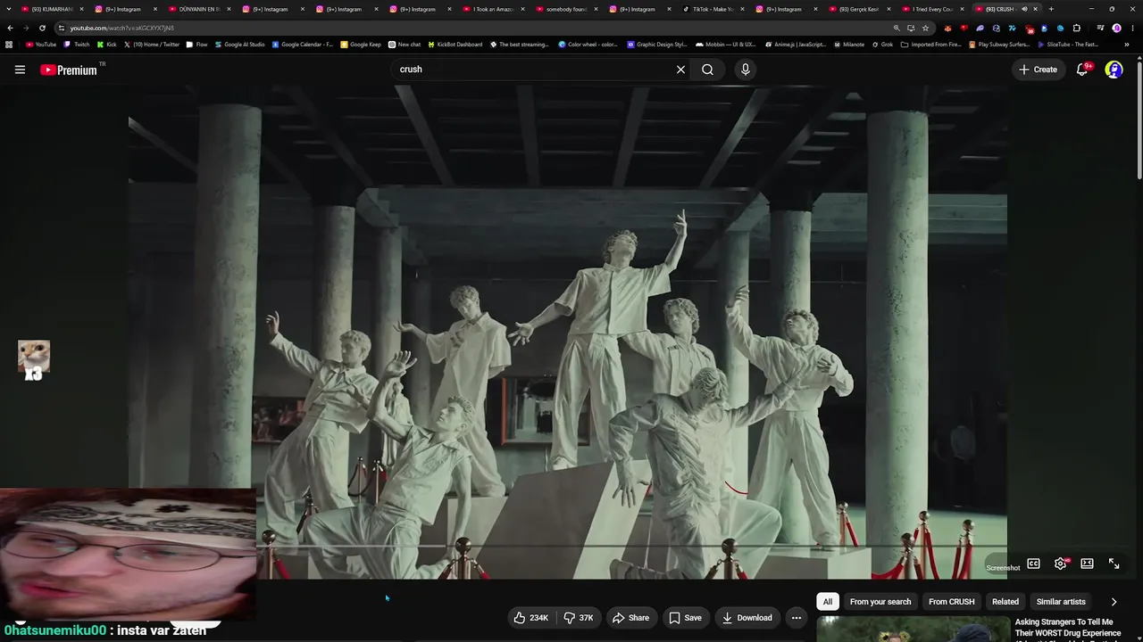Save the video to a playlist
This screenshot has height=642, width=1143.
click(x=685, y=618)
